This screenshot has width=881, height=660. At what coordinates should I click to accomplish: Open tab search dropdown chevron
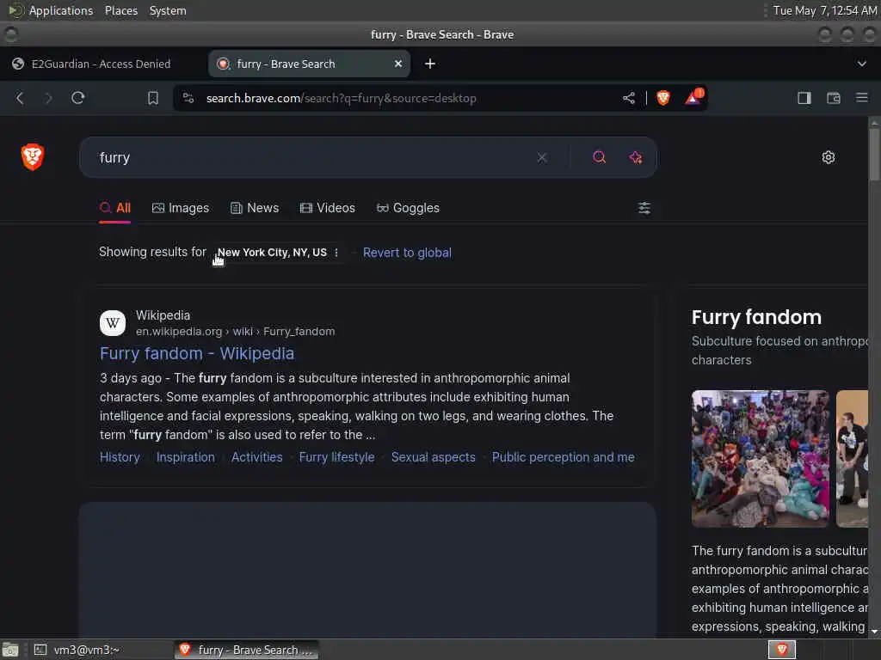(x=861, y=64)
